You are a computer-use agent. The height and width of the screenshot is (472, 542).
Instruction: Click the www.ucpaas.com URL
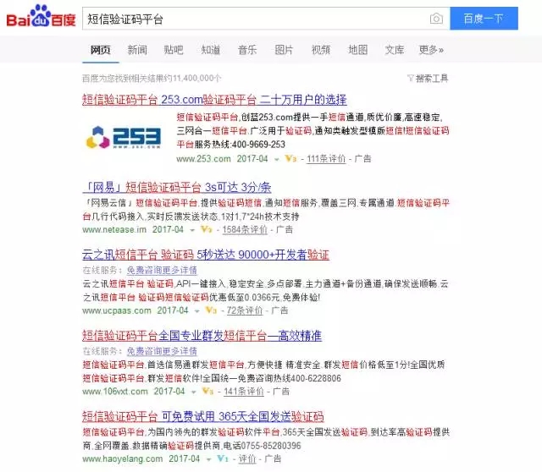pos(117,310)
